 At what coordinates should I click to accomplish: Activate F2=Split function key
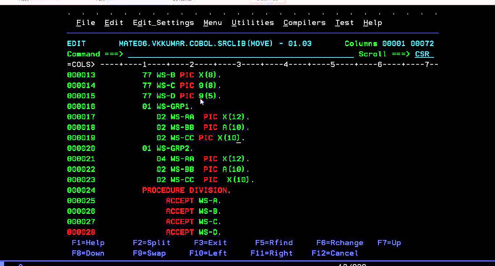(x=152, y=243)
